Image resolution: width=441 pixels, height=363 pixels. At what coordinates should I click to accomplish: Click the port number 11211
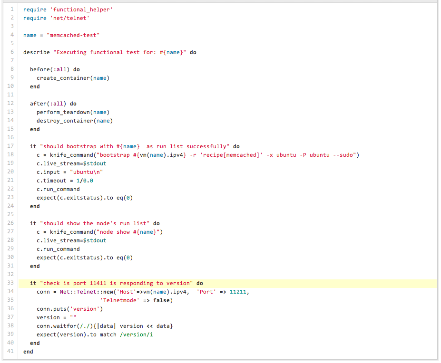pos(238,292)
